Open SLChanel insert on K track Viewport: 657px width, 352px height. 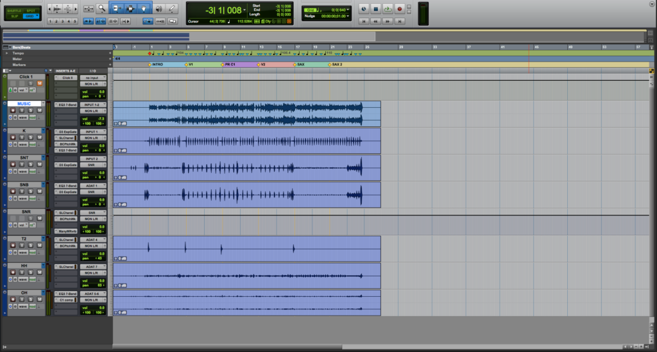pos(67,138)
